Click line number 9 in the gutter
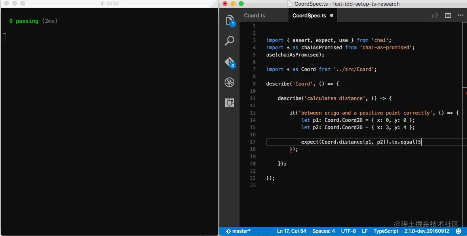The image size is (467, 236). click(x=254, y=84)
